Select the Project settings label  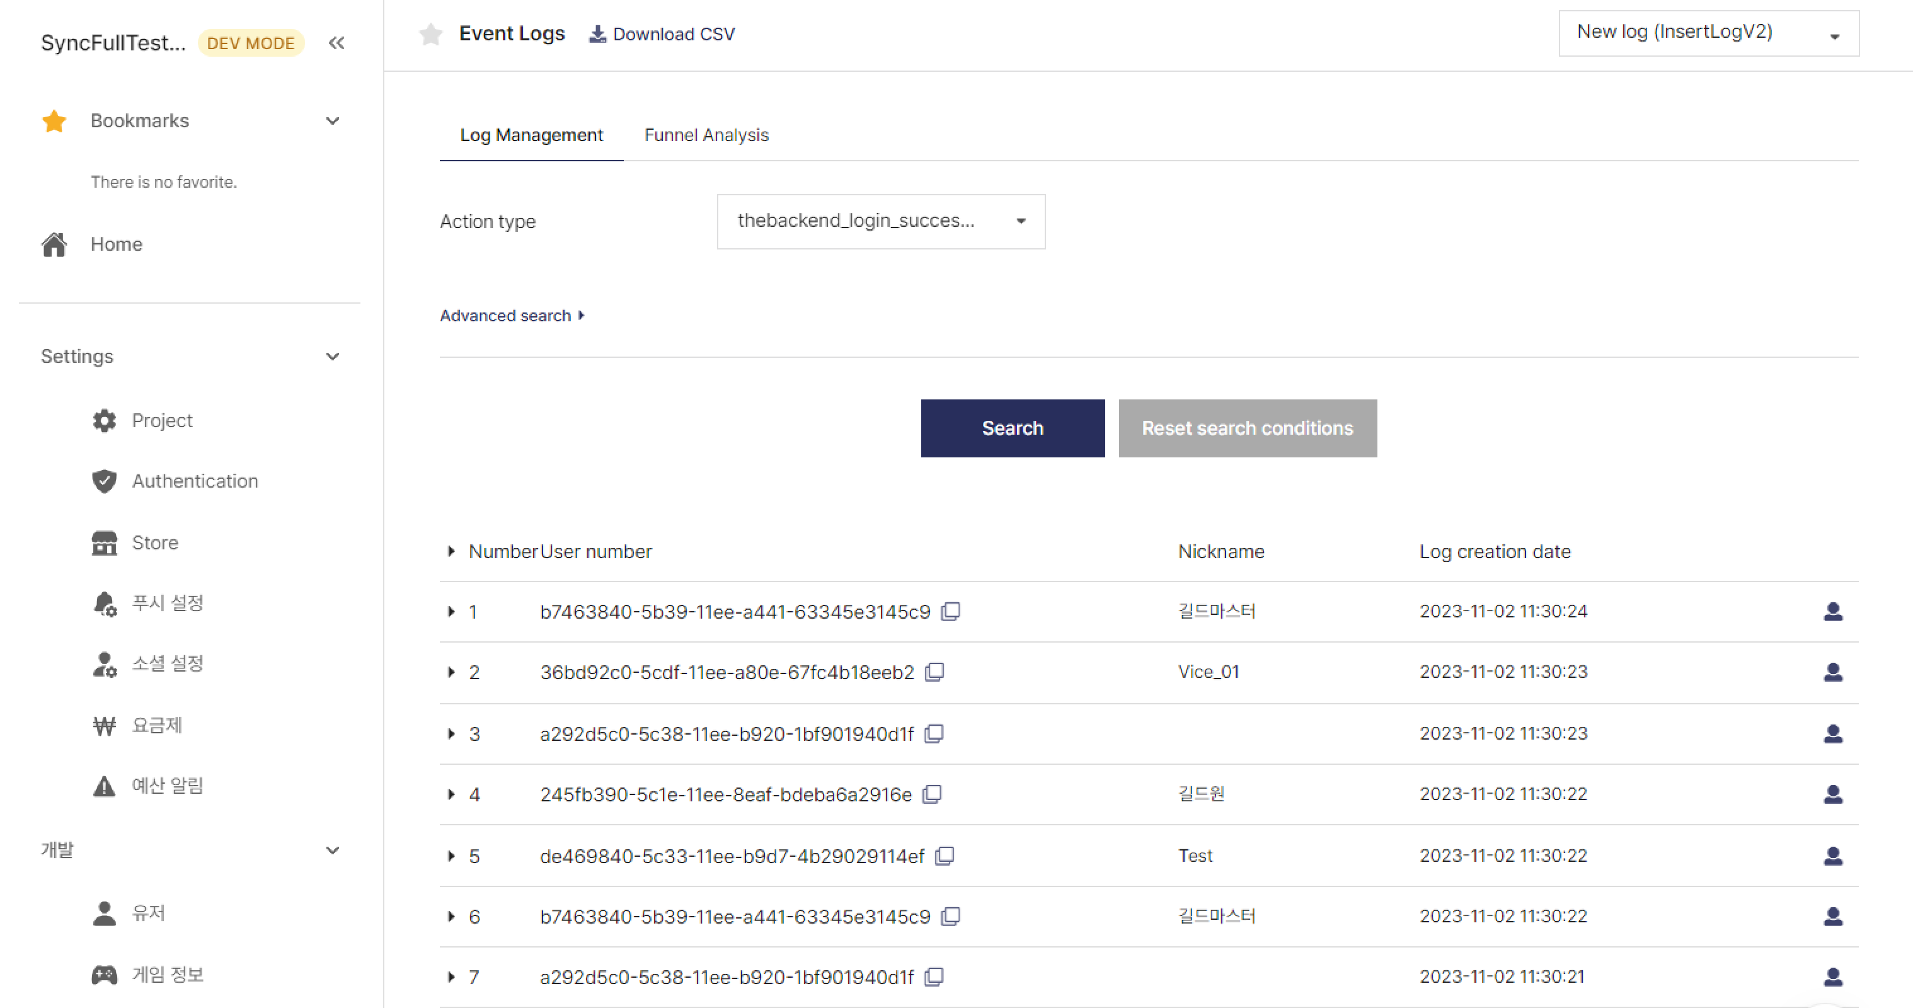tap(162, 421)
